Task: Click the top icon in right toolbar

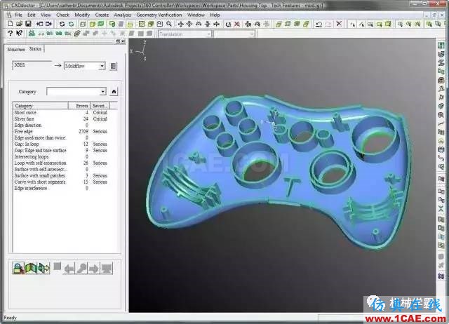Action: [441, 45]
